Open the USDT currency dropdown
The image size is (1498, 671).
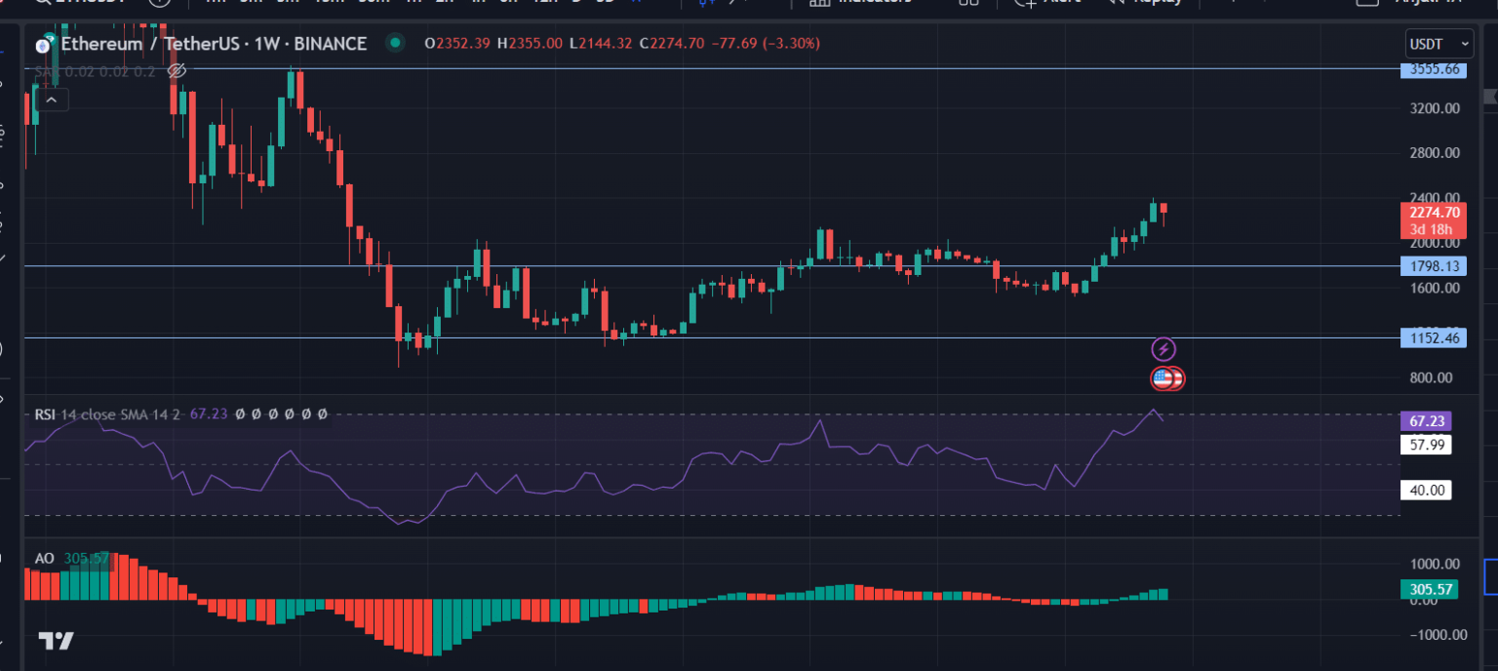tap(1439, 44)
